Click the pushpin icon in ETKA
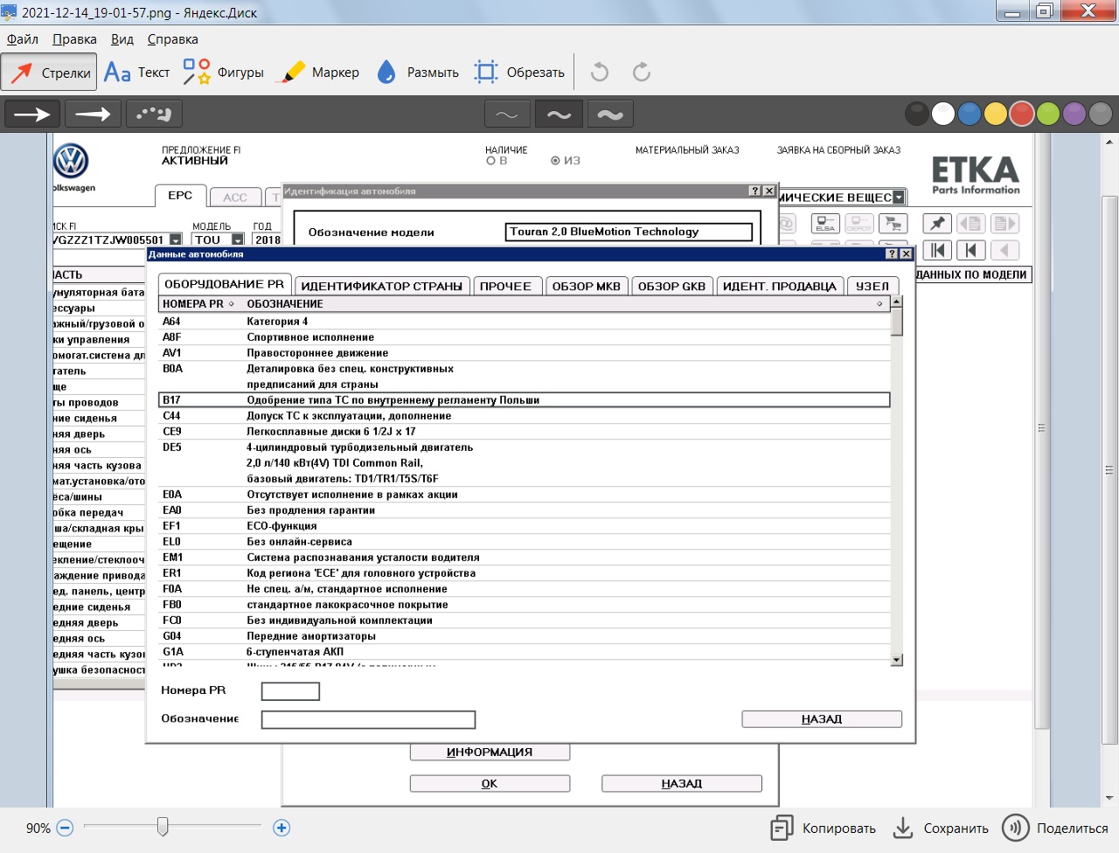This screenshot has height=853, width=1119. [937, 224]
